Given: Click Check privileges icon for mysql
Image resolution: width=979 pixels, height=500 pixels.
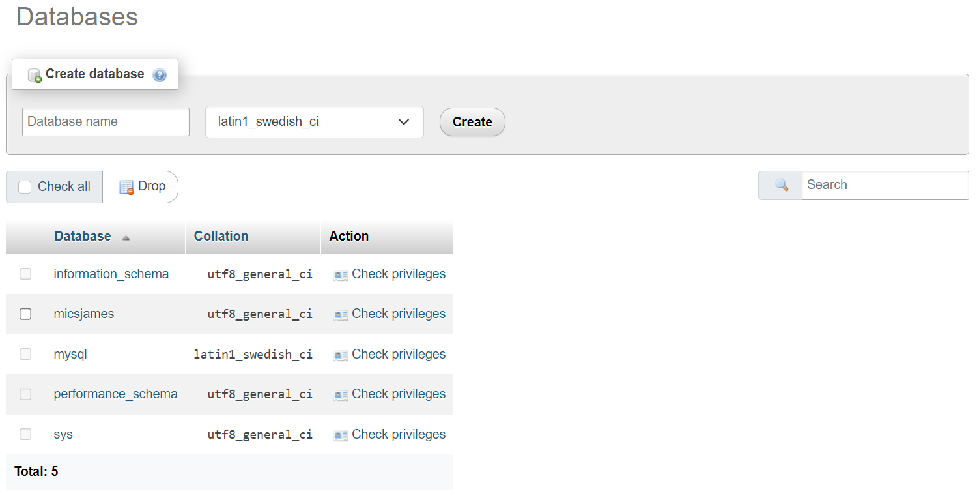Looking at the screenshot, I should 340,354.
